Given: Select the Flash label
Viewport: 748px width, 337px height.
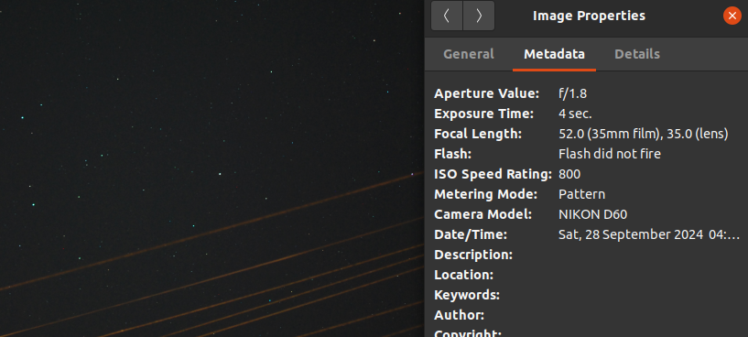Looking at the screenshot, I should [452, 154].
